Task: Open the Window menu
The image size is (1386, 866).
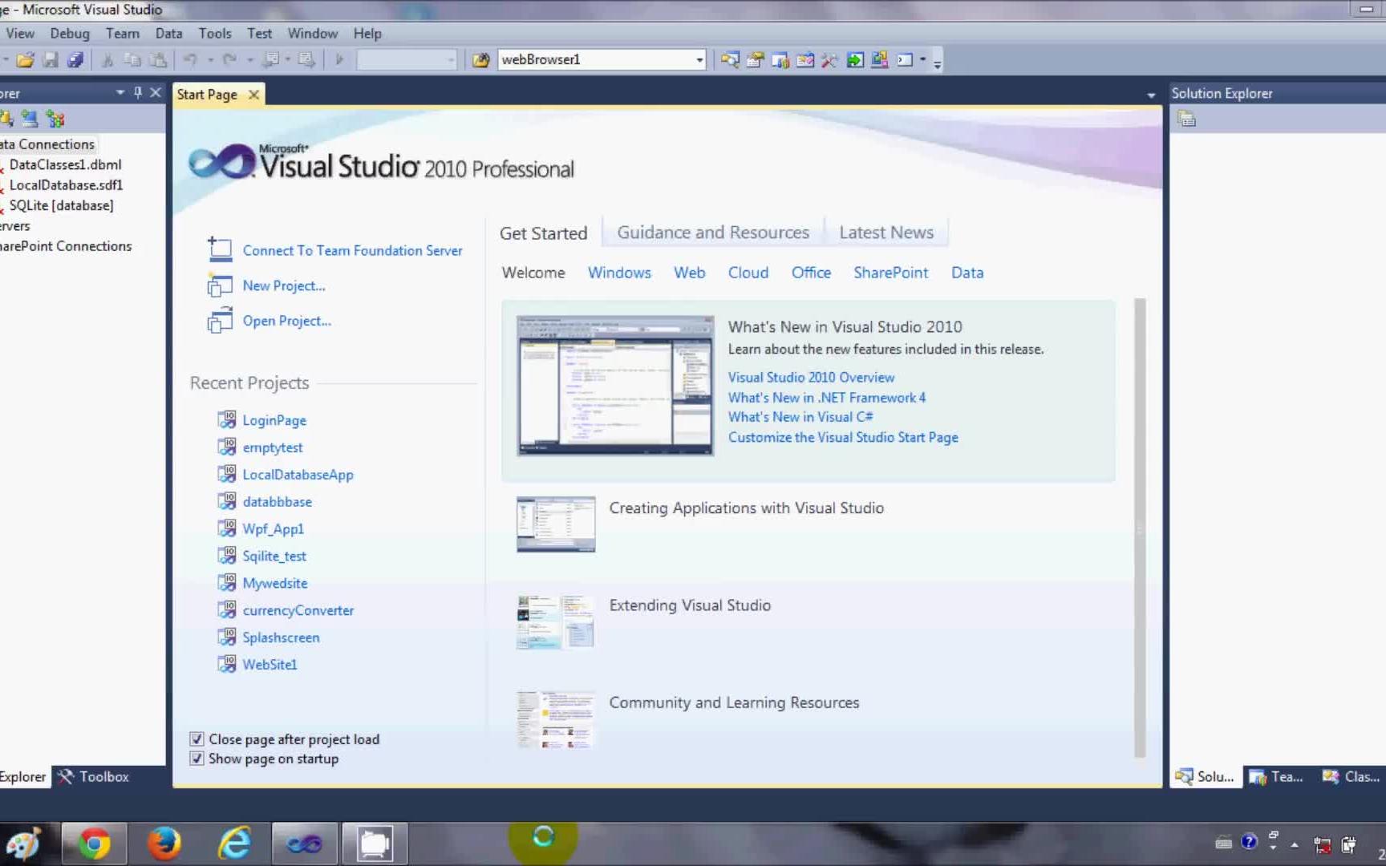Action: [x=313, y=33]
